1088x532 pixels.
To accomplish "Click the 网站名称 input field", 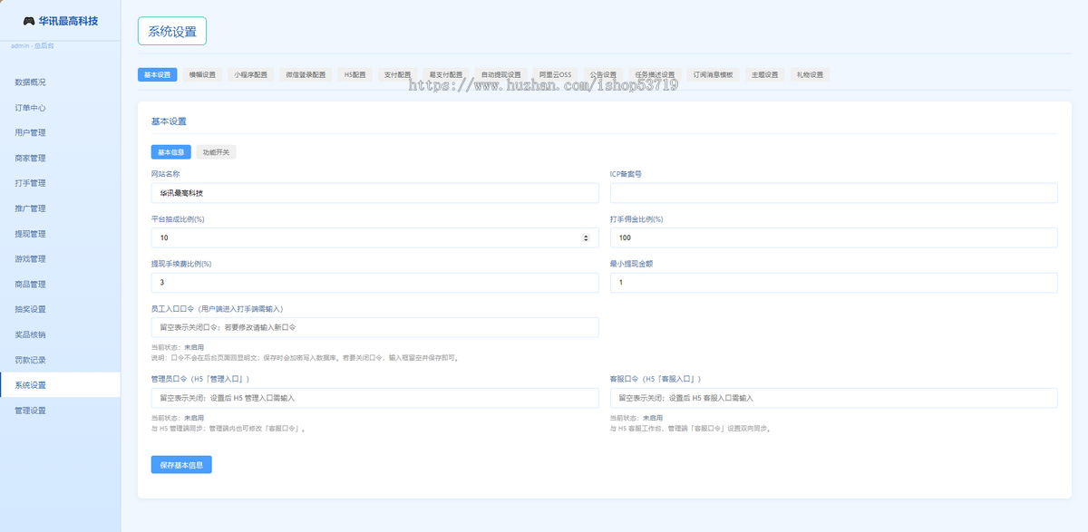I will pyautogui.click(x=374, y=193).
